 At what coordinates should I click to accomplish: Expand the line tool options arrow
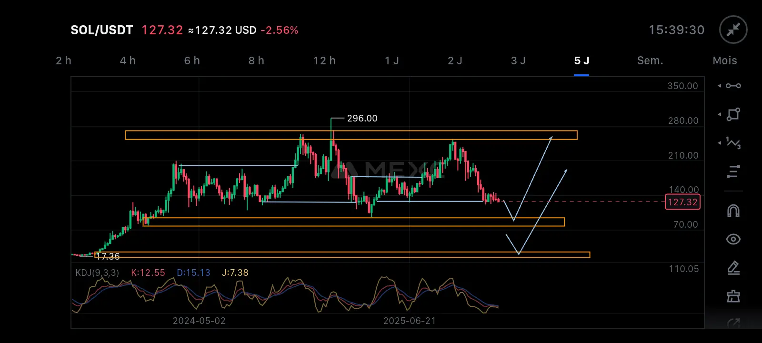720,86
